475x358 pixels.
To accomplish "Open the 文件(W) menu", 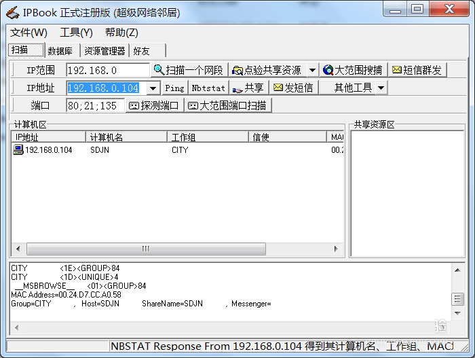I will click(x=28, y=33).
